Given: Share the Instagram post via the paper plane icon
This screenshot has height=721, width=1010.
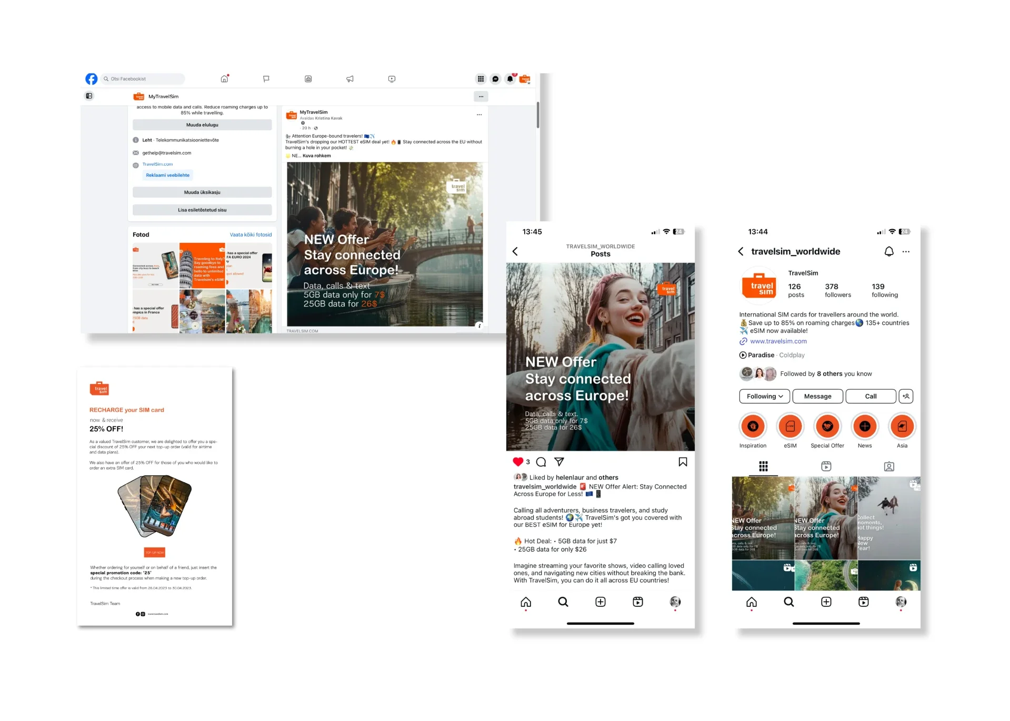Looking at the screenshot, I should pyautogui.click(x=559, y=462).
